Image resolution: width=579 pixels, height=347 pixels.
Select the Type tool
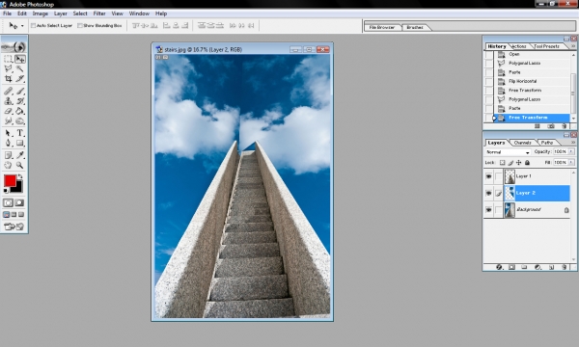point(20,133)
